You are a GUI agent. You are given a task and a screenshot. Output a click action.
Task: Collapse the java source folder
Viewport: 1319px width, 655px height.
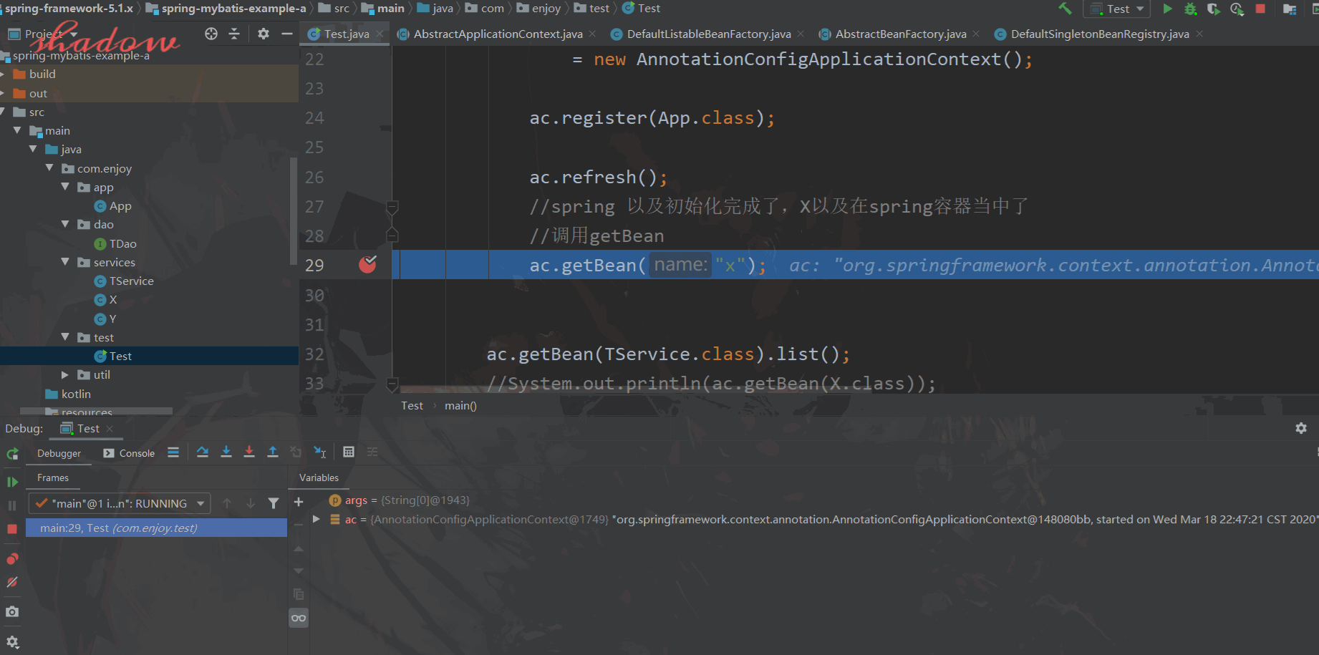33,149
